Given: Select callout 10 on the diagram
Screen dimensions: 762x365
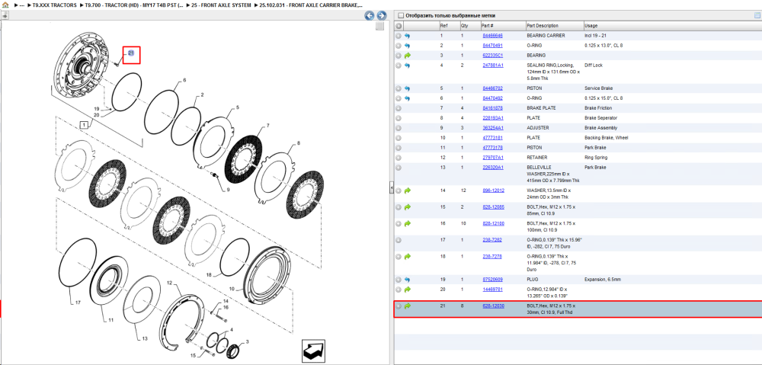Looking at the screenshot, I should (232, 288).
